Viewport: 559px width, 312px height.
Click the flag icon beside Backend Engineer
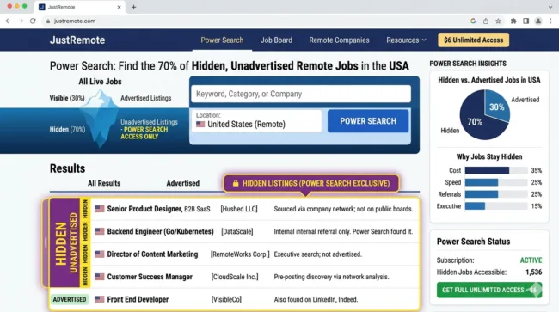100,231
